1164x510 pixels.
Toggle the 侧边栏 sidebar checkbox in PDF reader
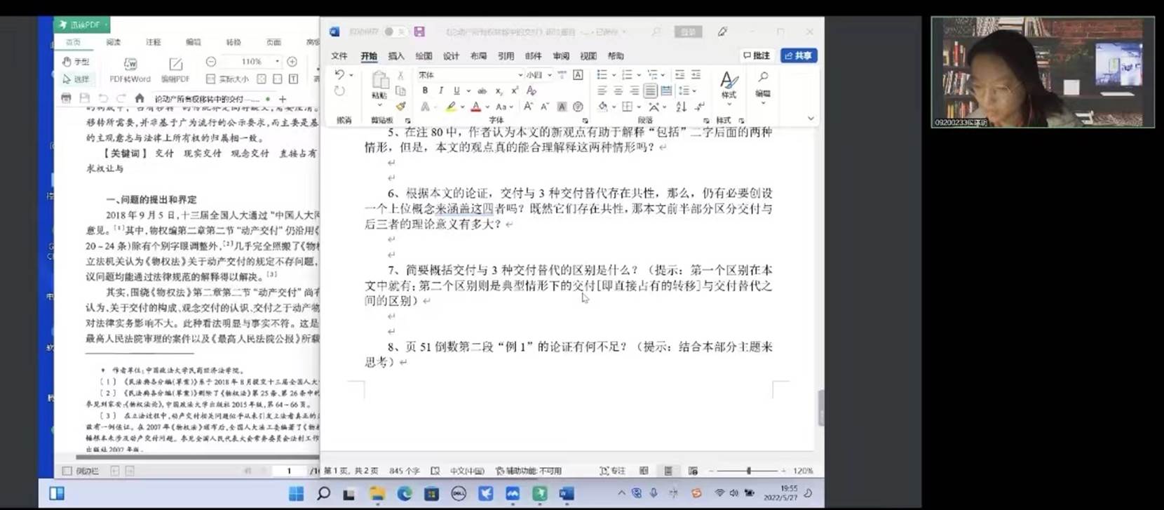(x=67, y=471)
